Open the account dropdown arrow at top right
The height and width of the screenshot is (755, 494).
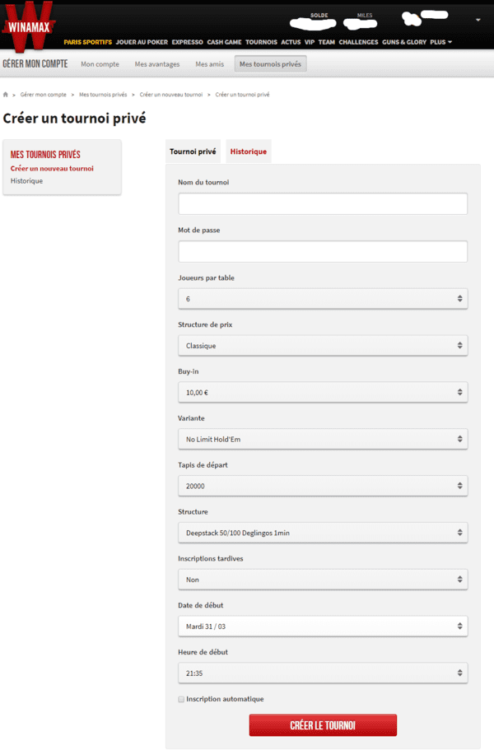point(478,21)
